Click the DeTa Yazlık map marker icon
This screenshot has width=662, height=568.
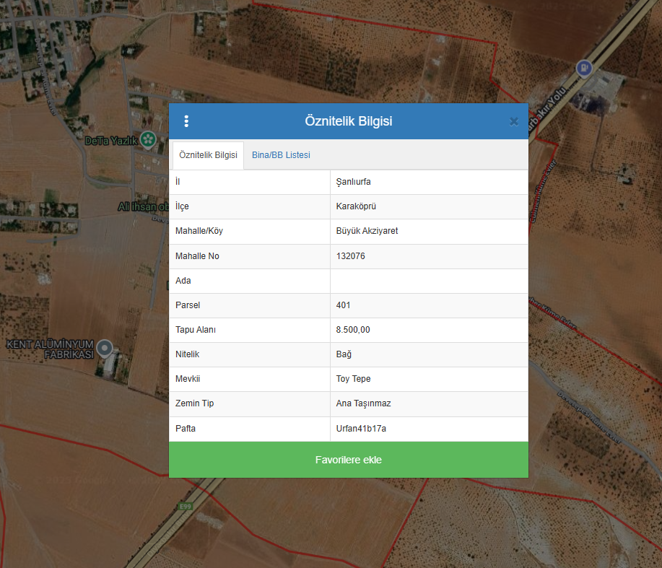[x=149, y=139]
